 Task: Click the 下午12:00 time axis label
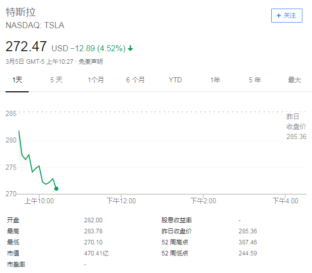pos(121,201)
